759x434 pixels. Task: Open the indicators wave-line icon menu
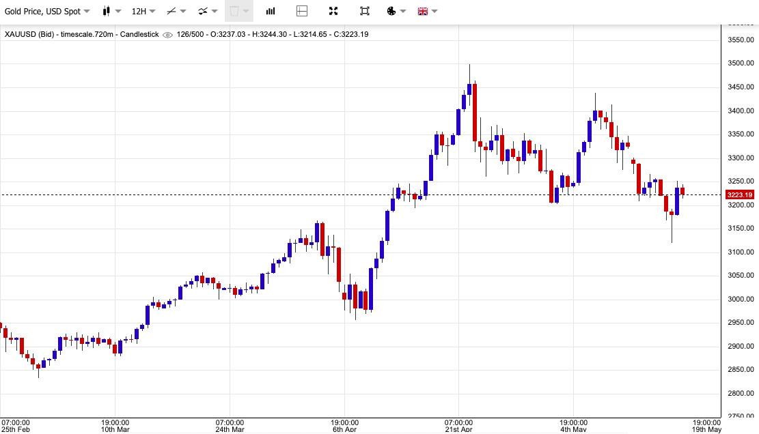tap(203, 11)
